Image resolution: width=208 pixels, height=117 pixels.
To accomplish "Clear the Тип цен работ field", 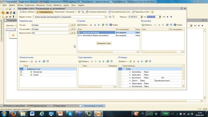I will point(72,29).
